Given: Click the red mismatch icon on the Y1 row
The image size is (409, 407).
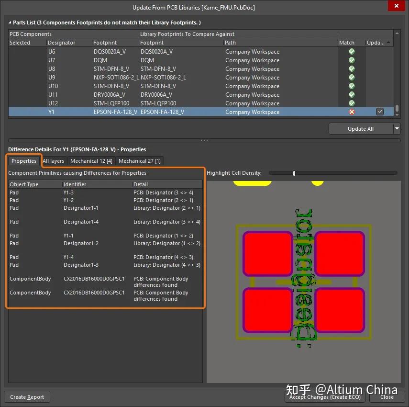Looking at the screenshot, I should pos(352,112).
